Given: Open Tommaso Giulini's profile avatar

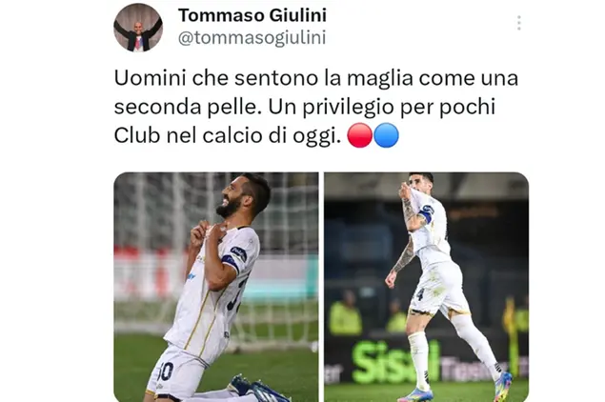Looking at the screenshot, I should (138, 28).
